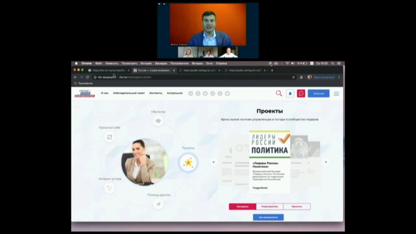The image size is (416, 234).
Task: Click О нас navigation link
Action: click(105, 93)
